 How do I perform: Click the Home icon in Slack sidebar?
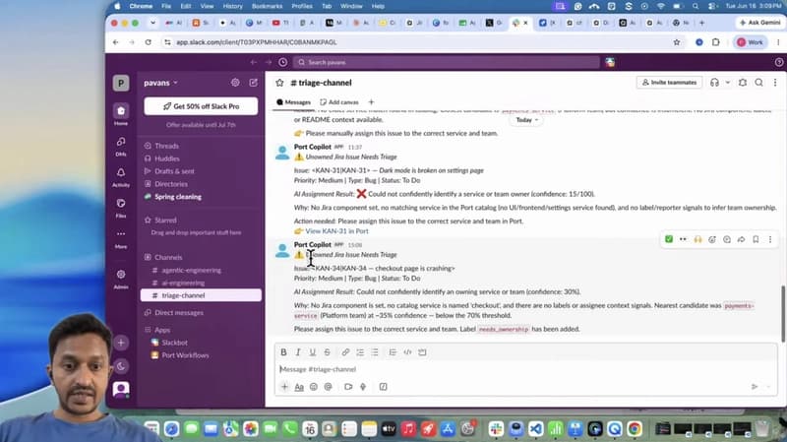pos(120,111)
